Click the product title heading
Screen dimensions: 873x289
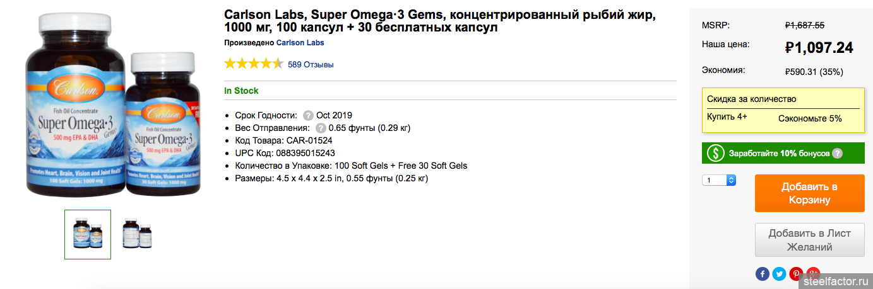click(x=440, y=21)
